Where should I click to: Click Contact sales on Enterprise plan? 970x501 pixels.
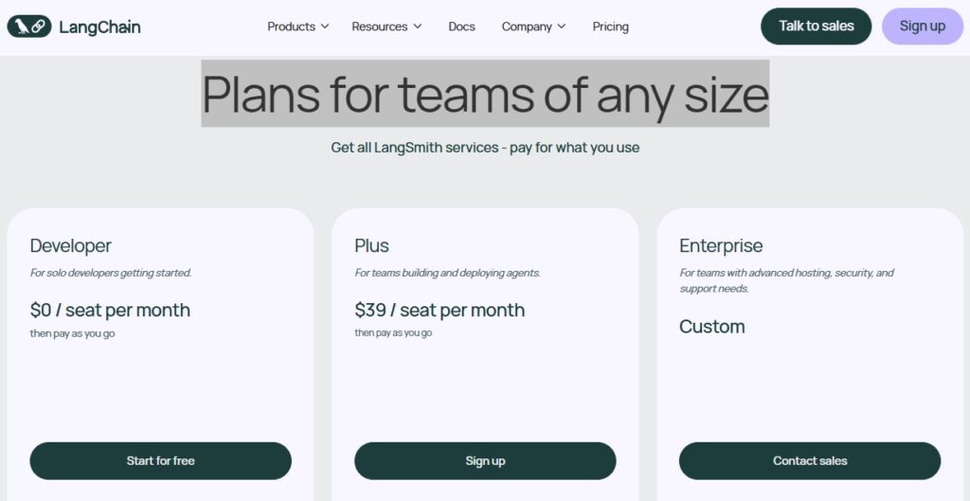[810, 461]
